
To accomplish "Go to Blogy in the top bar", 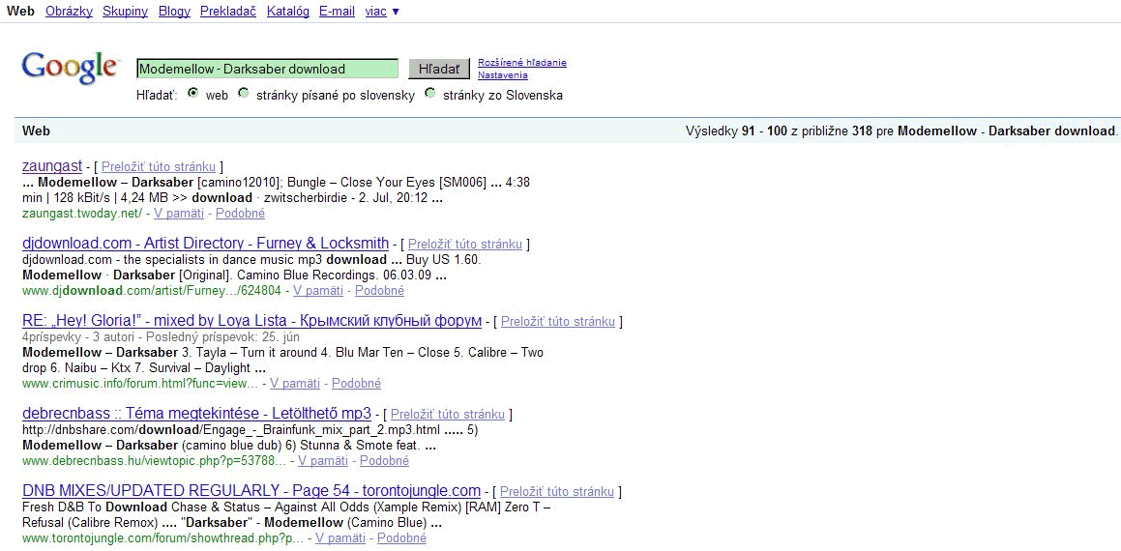I will (x=174, y=12).
